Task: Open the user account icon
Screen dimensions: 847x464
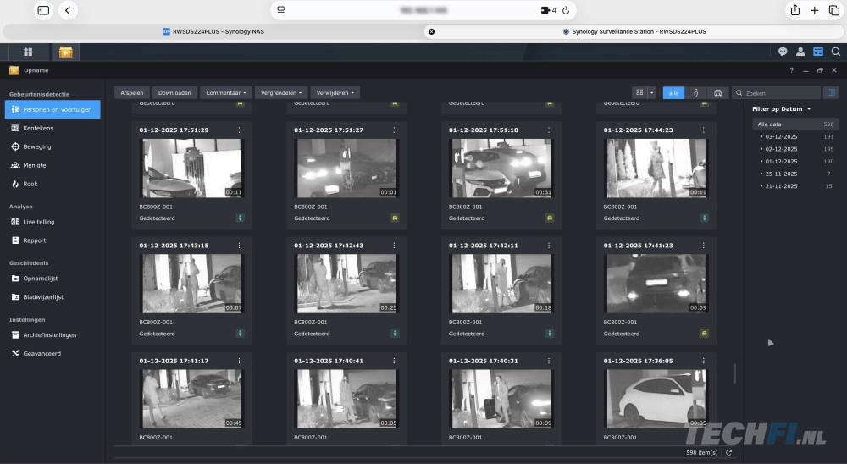Action: 800,52
